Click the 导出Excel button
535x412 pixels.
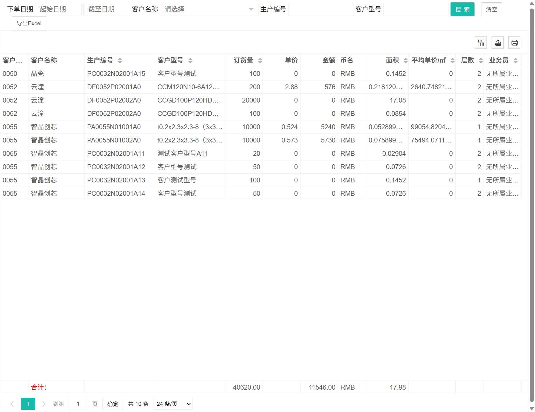[x=29, y=23]
